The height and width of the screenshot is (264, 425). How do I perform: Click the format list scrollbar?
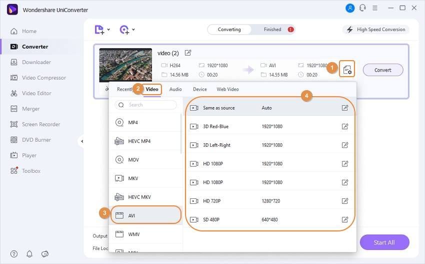181,134
